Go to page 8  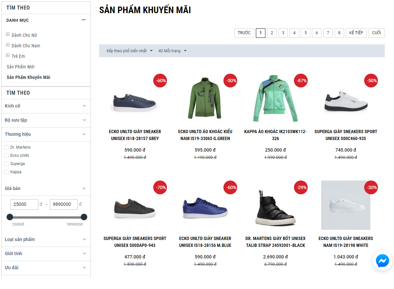339,33
